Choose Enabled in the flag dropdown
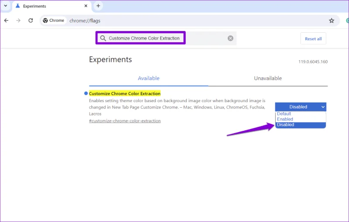The image size is (349, 222). 301,119
